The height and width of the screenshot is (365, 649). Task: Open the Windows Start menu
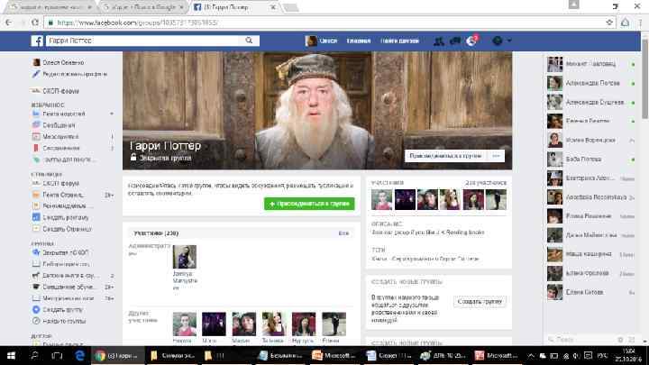click(11, 355)
